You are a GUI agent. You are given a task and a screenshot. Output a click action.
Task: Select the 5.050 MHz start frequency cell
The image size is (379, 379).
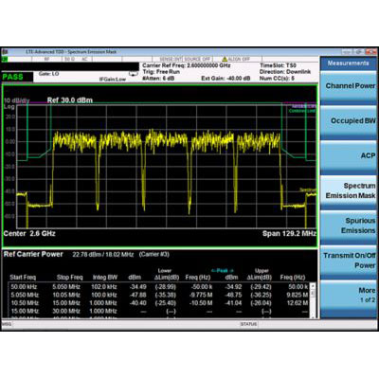25,295
